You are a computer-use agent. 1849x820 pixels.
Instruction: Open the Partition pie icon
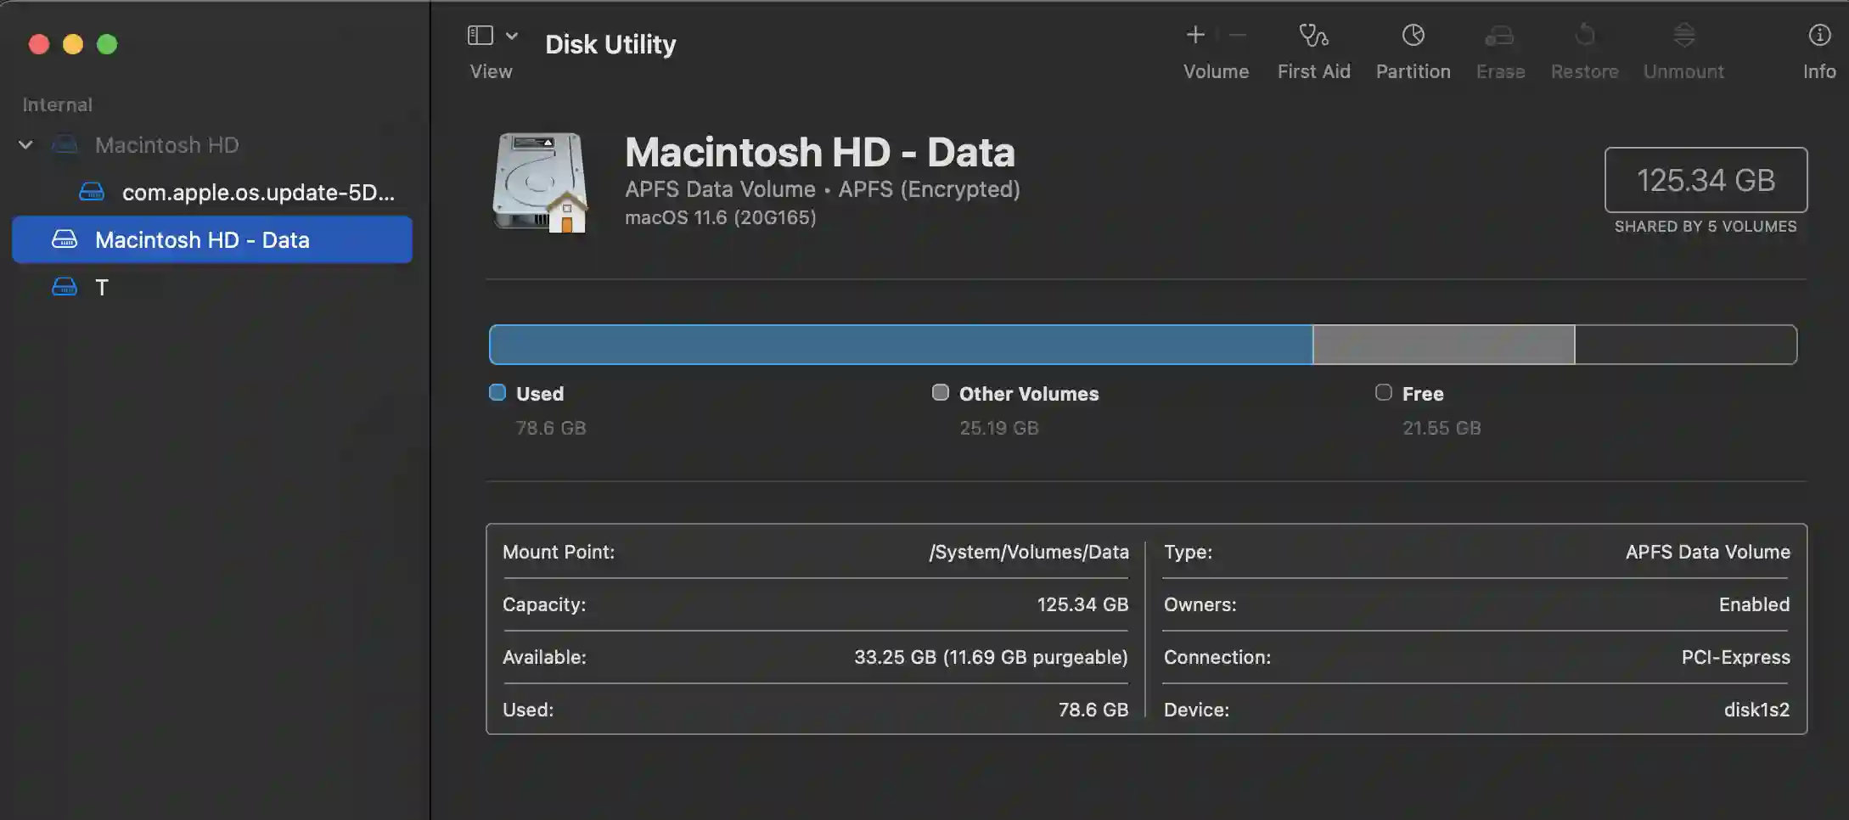click(1413, 35)
